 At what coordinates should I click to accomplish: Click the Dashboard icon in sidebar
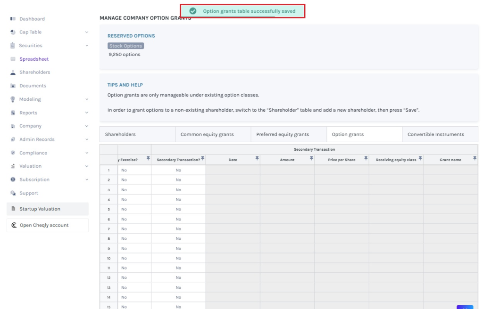pyautogui.click(x=13, y=19)
